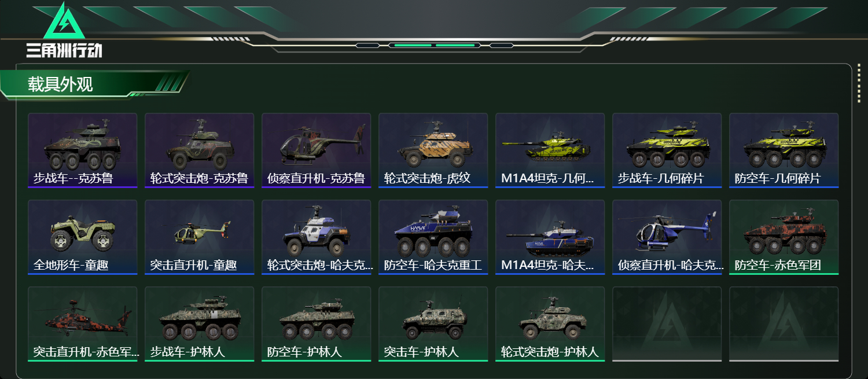Select the 步战车--克苏鲁 vehicle skin
Screen dimensions: 868x379
tap(82, 150)
